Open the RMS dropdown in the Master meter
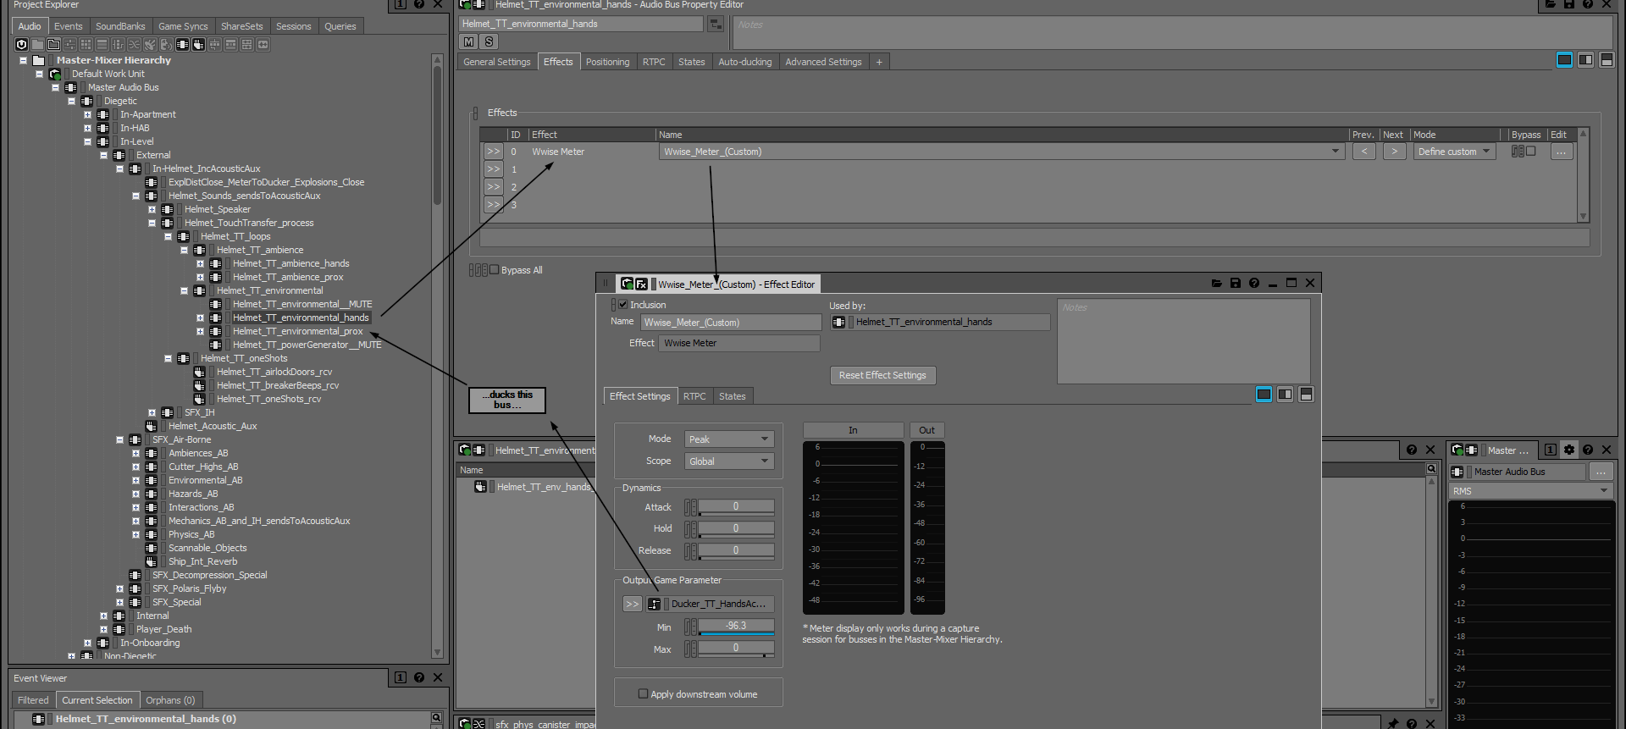Screen dimensions: 1626x729 click(1531, 491)
